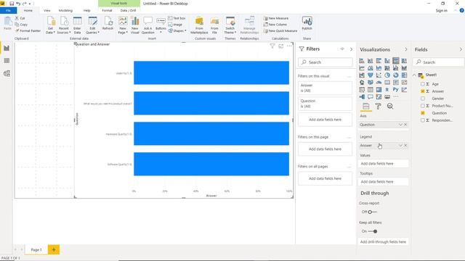Open the Shapes dropdown
The image size is (465, 261).
(x=177, y=30)
